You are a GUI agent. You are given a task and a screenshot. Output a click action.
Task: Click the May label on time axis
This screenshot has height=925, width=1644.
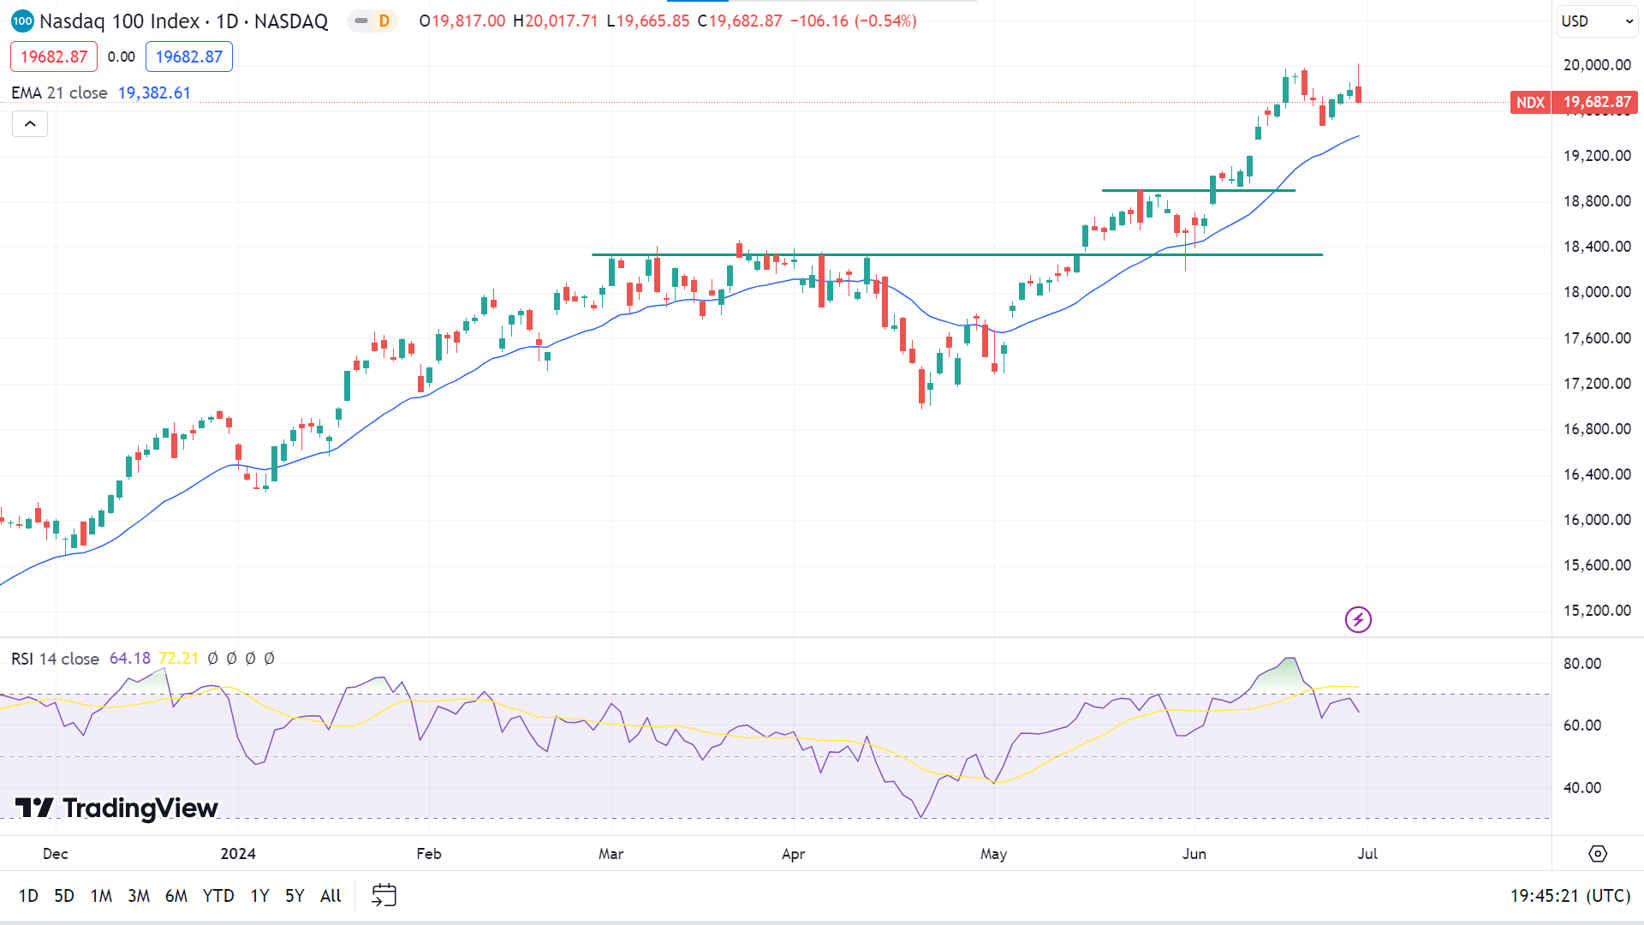tap(993, 854)
